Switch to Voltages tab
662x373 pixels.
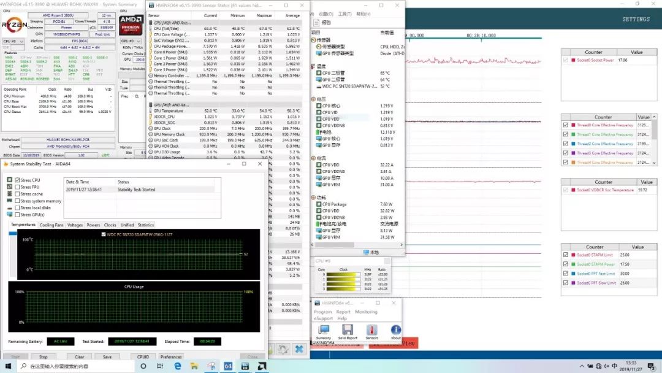click(x=75, y=225)
